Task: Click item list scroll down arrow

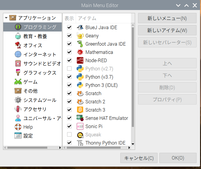Action: (133, 144)
